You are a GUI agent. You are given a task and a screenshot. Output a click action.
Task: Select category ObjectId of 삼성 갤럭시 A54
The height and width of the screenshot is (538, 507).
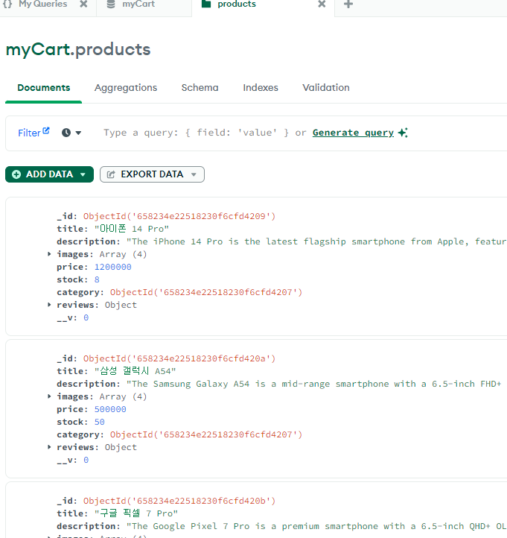pos(206,434)
